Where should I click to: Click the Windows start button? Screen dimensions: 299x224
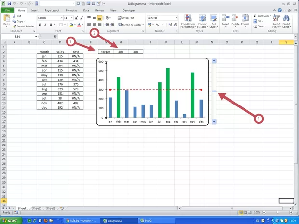[x=11, y=221]
